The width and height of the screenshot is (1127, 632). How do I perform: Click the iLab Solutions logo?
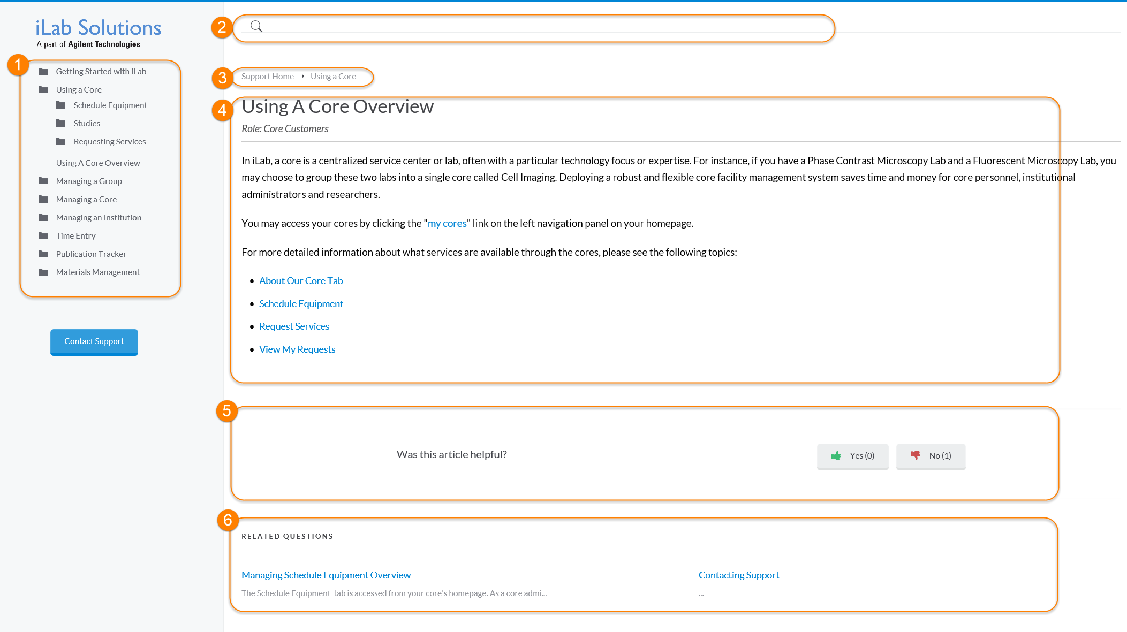(98, 33)
